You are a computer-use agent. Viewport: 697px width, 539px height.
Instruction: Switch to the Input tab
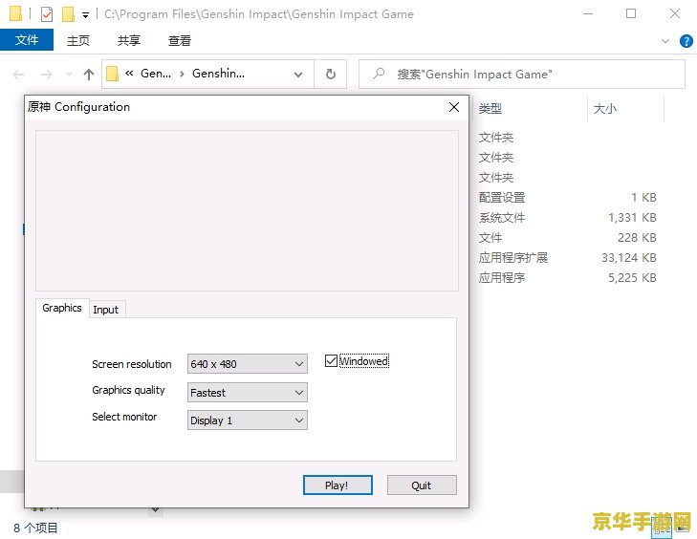pos(106,310)
